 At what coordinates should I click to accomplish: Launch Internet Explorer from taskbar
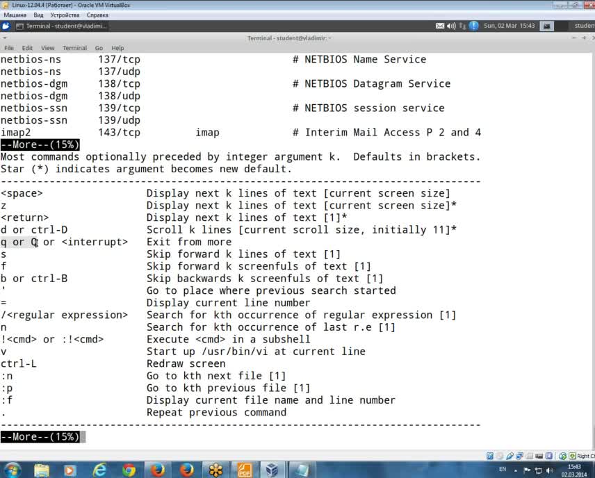pyautogui.click(x=99, y=470)
